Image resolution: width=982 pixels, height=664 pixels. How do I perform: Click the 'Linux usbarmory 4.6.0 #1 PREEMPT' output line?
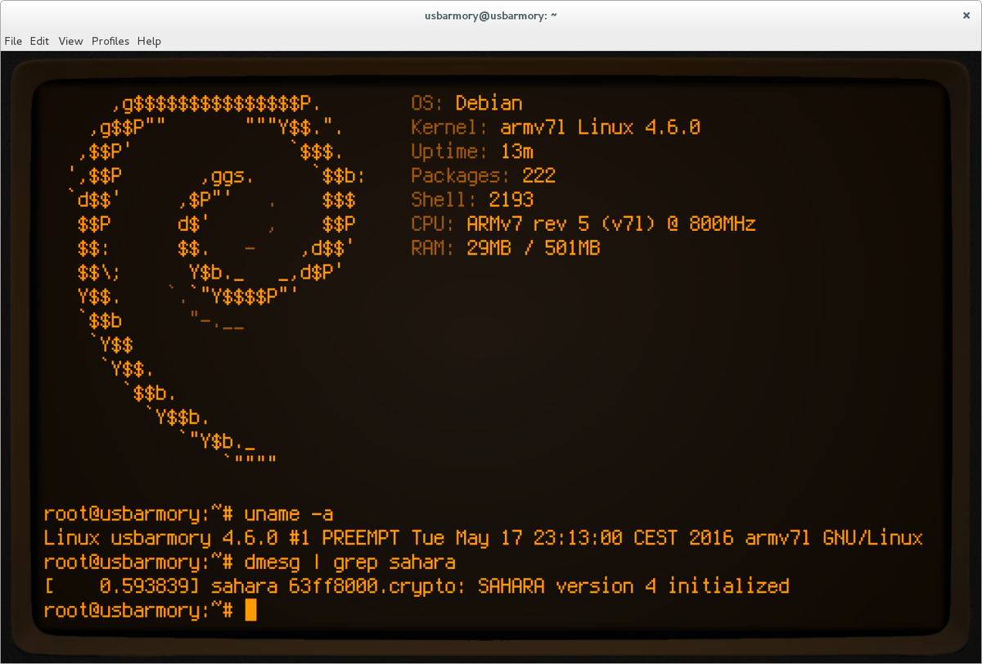point(484,539)
